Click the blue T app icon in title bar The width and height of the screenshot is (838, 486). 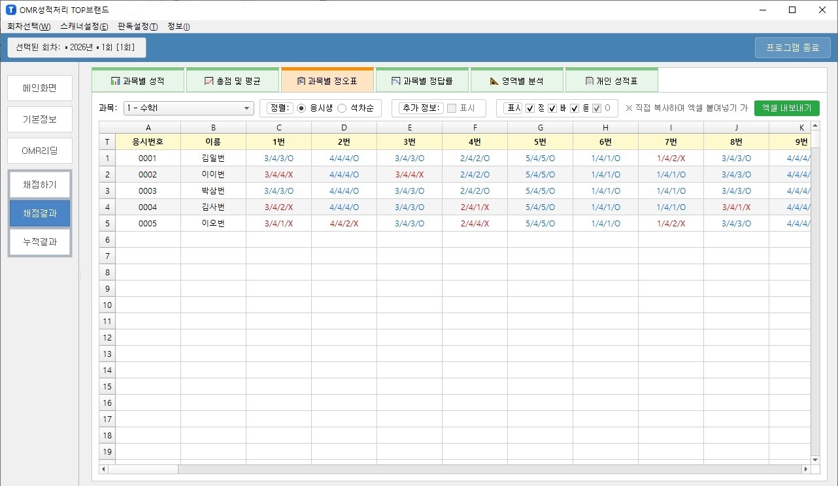[10, 10]
